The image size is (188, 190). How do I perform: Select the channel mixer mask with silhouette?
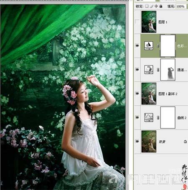[168, 70]
